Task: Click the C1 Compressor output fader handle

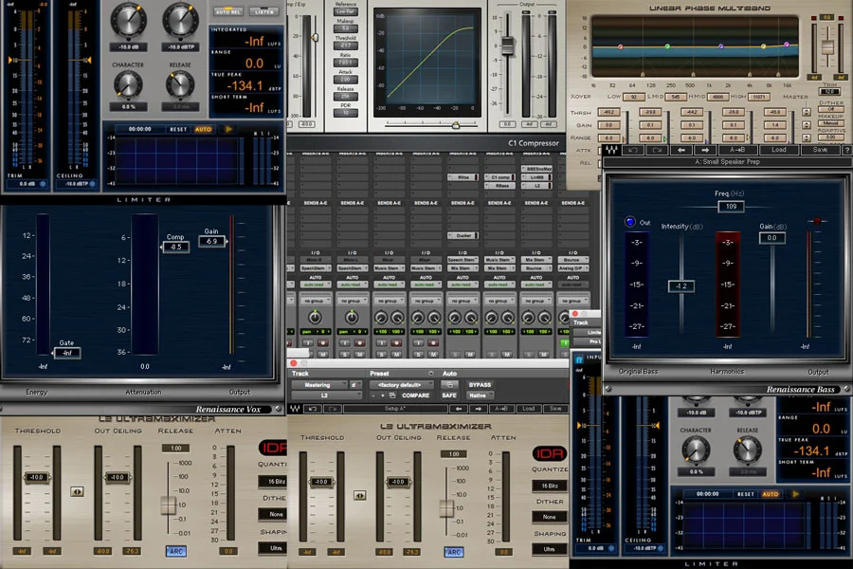Action: 508,46
